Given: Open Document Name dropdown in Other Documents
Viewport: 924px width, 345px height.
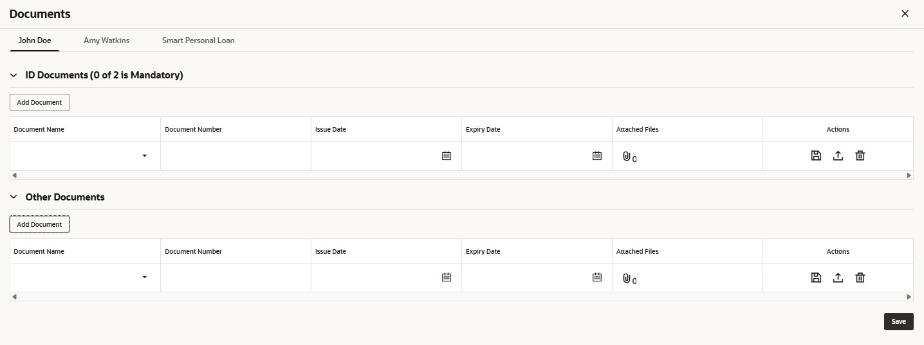Looking at the screenshot, I should pos(144,278).
